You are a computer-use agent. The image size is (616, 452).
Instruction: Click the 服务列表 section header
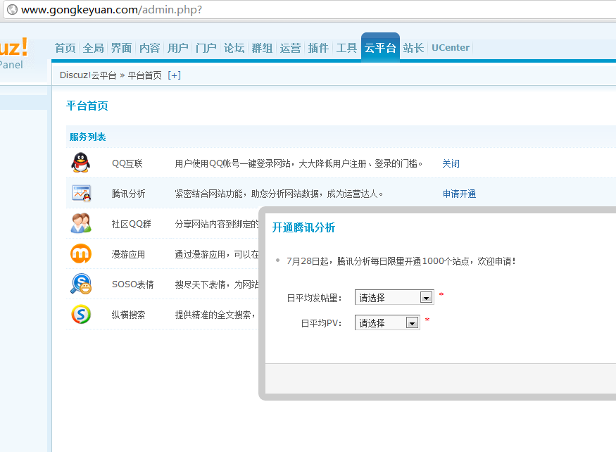click(87, 137)
